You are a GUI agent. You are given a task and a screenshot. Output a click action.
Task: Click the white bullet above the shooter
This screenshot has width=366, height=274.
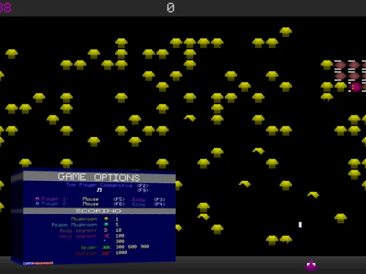pyautogui.click(x=300, y=224)
